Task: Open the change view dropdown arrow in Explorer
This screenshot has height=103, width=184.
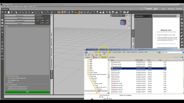Action: [x=177, y=57]
